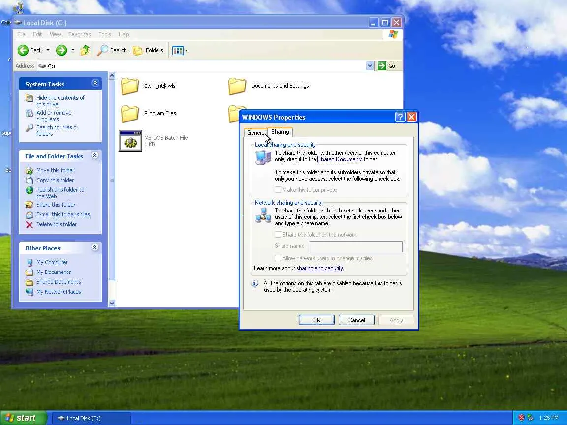The height and width of the screenshot is (425, 567).
Task: Click Search for files or folders
Action: click(57, 130)
